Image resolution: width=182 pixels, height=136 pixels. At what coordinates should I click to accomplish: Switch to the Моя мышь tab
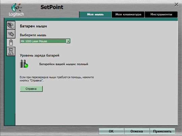[95, 14]
